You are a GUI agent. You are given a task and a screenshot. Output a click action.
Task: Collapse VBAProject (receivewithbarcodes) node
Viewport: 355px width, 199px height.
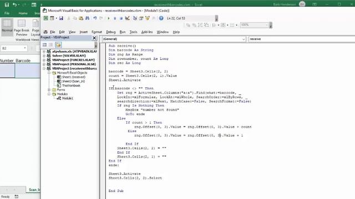pyautogui.click(x=44, y=69)
